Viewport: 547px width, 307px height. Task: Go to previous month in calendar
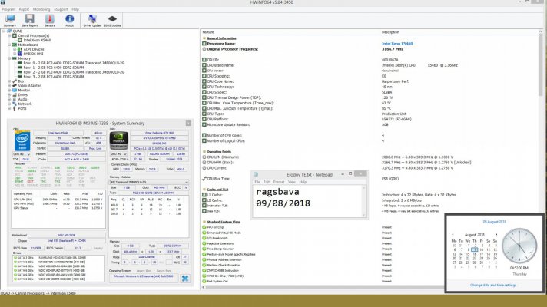(x=453, y=235)
